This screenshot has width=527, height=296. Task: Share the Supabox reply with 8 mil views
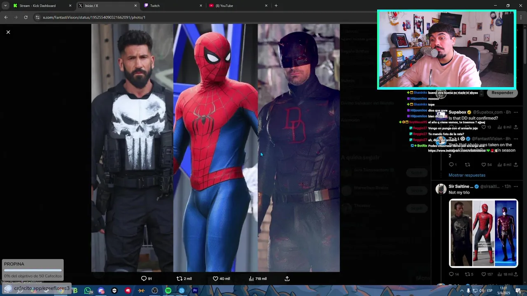pos(516,127)
